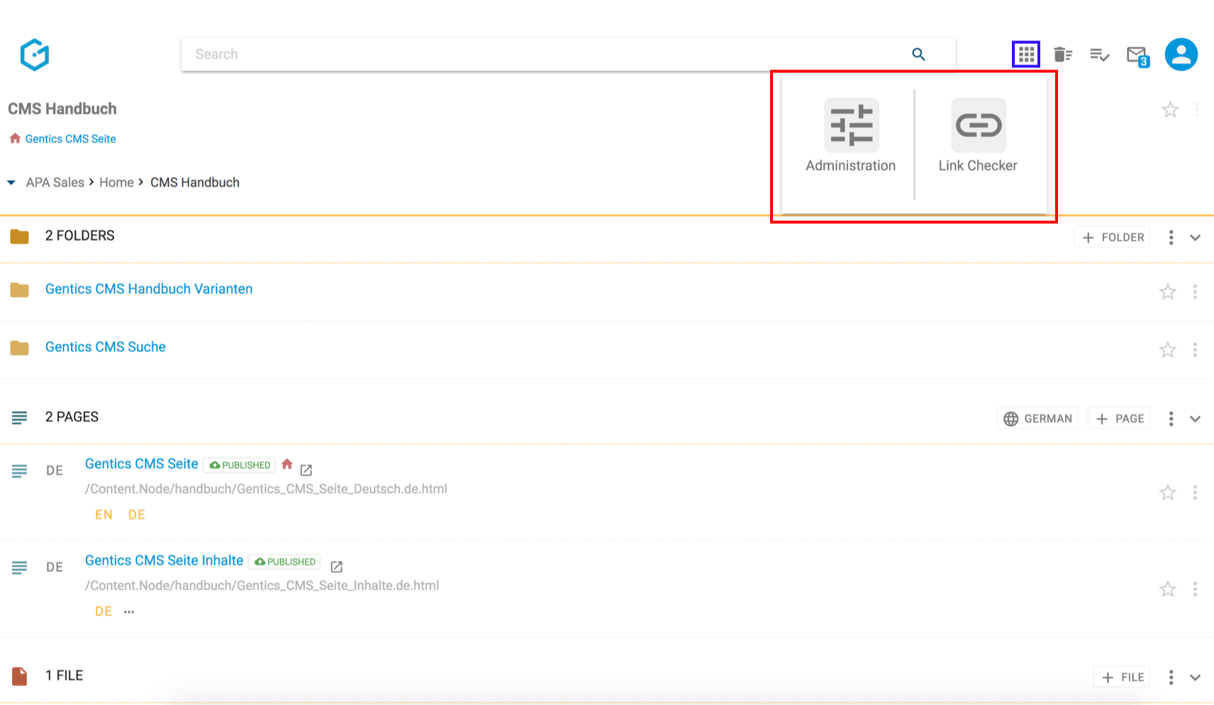The width and height of the screenshot is (1214, 705).
Task: Click the magnifier search icon
Action: (918, 55)
